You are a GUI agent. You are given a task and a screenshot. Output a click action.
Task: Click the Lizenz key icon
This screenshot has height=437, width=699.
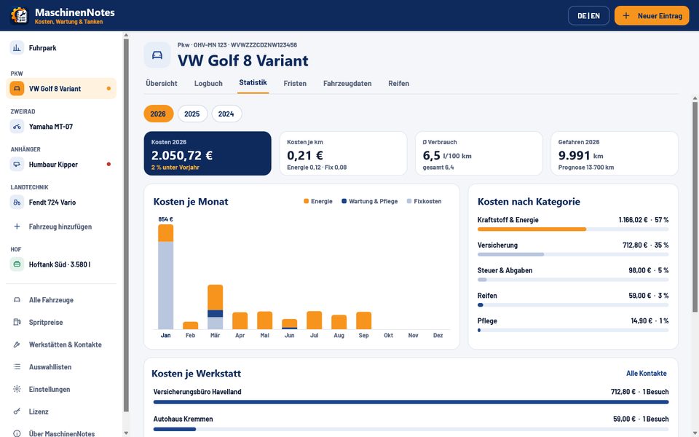click(x=17, y=412)
